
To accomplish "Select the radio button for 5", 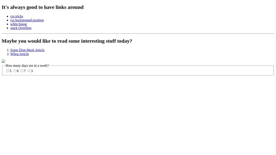I will (x=8, y=71).
